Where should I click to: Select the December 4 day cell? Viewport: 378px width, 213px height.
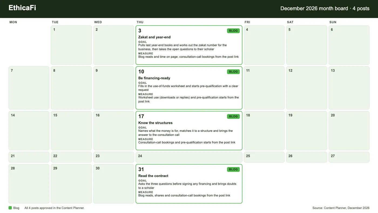[x=264, y=45]
